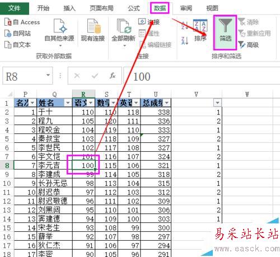Viewport: 280px width, 257px height.
Task: Select total score cell 300
Action: click(156, 228)
